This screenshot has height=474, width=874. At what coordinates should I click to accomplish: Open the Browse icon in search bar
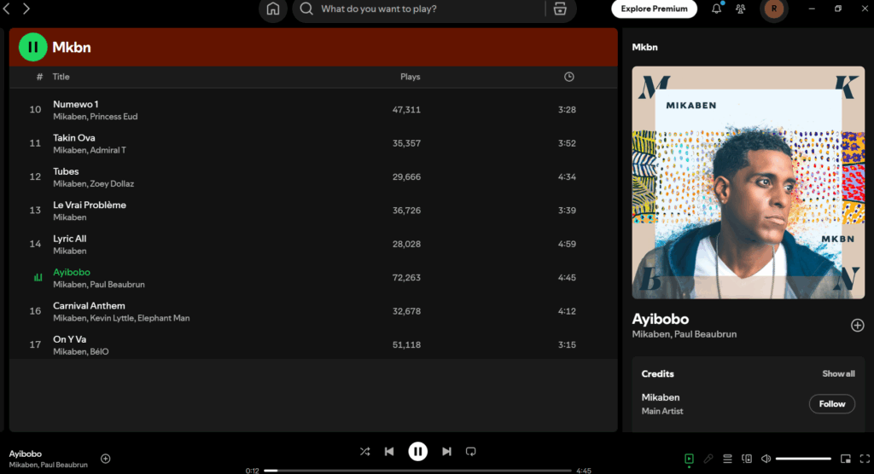560,9
